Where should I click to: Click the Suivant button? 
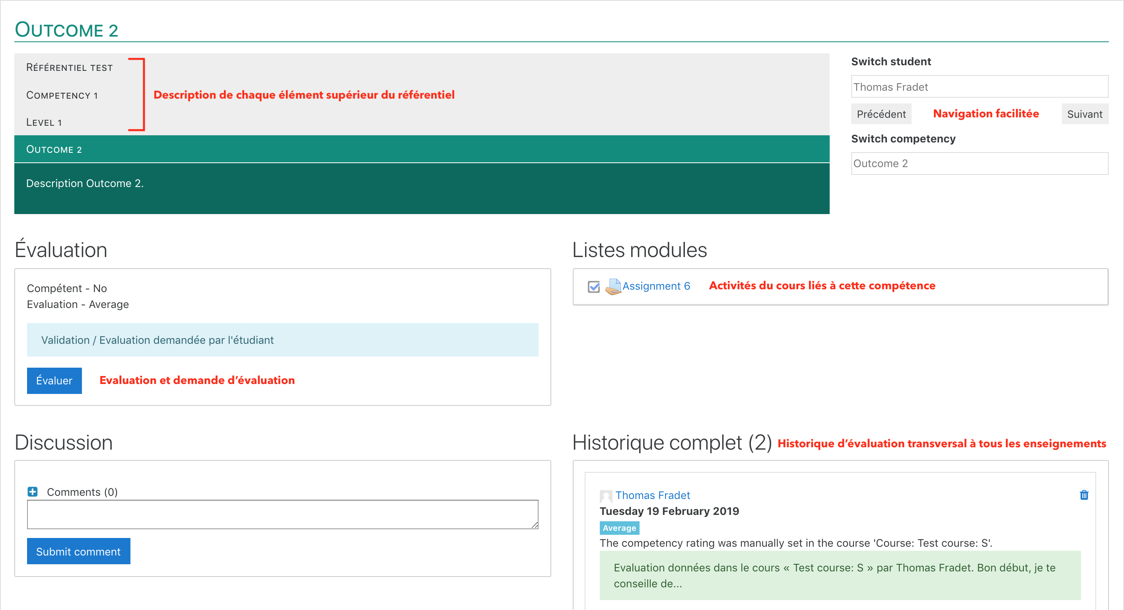(x=1084, y=115)
